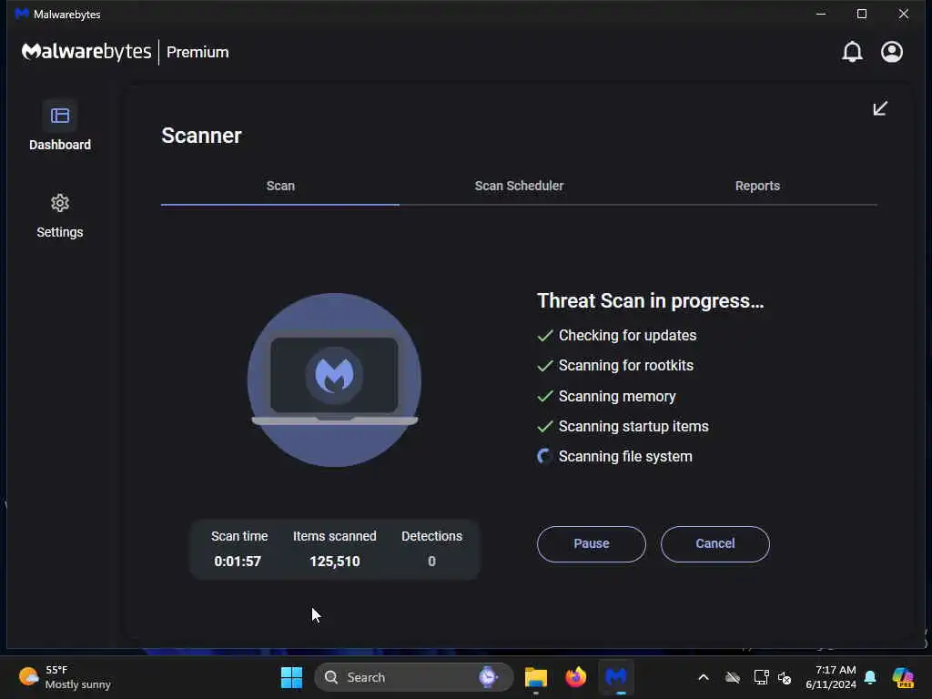932x699 pixels.
Task: Click Malwarebytes icon in taskbar
Action: coord(616,677)
